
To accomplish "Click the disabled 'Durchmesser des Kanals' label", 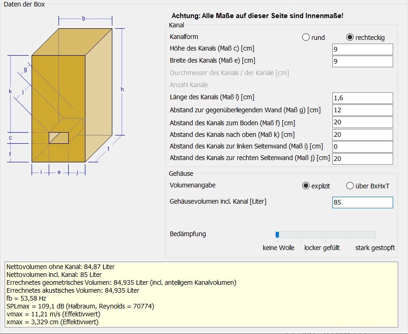I will (229, 73).
